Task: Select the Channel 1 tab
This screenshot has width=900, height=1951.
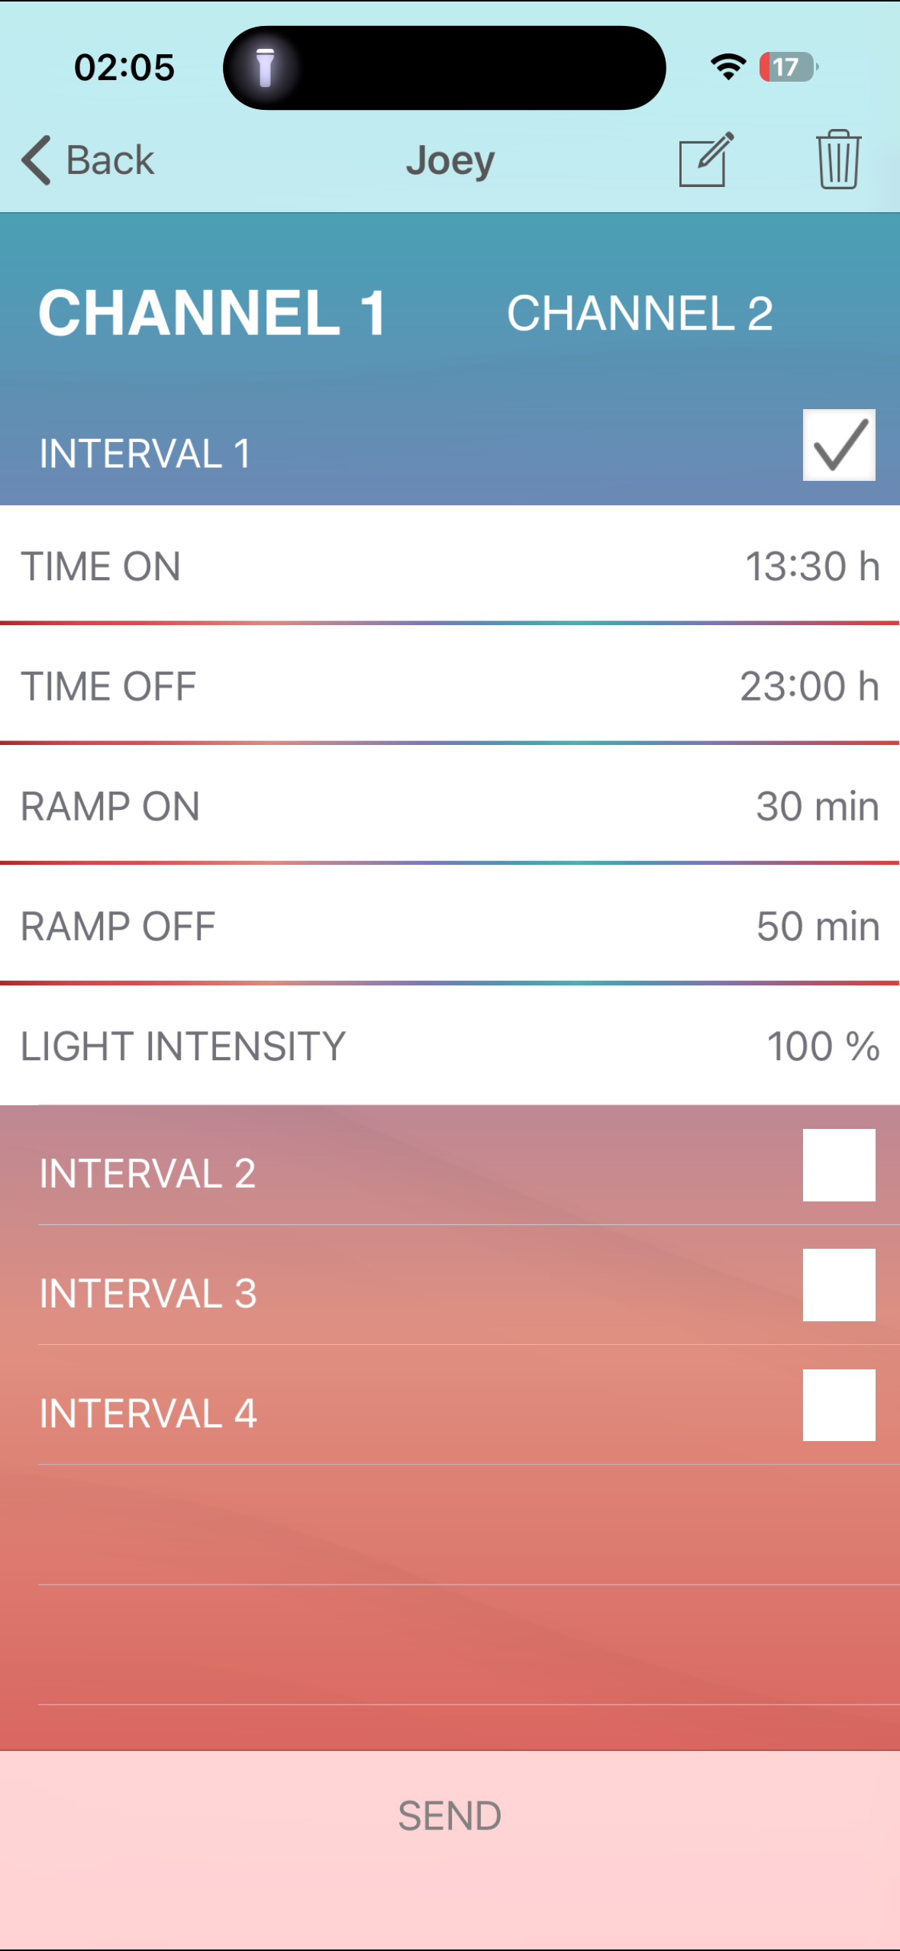Action: (213, 313)
